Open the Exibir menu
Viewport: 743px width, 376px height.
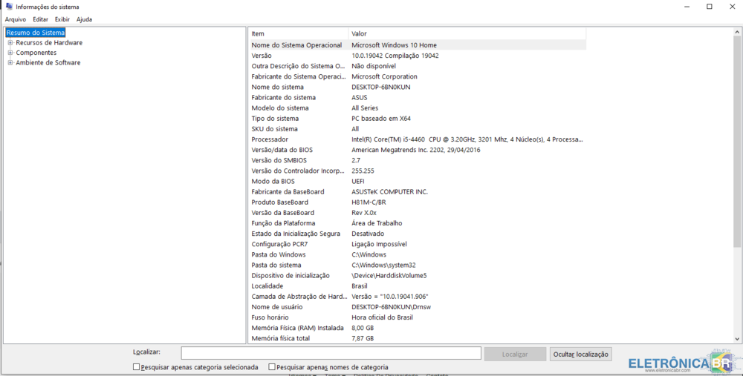click(x=62, y=19)
